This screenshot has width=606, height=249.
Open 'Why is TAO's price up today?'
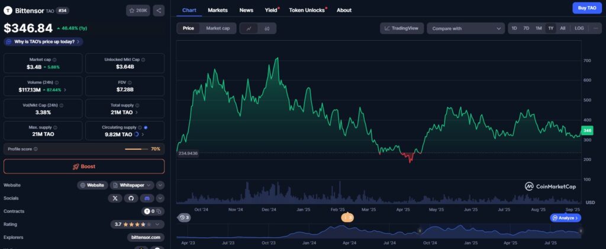click(x=43, y=42)
